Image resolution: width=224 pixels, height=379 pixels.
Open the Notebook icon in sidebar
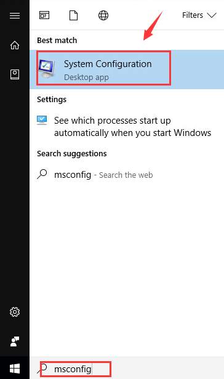click(x=15, y=74)
